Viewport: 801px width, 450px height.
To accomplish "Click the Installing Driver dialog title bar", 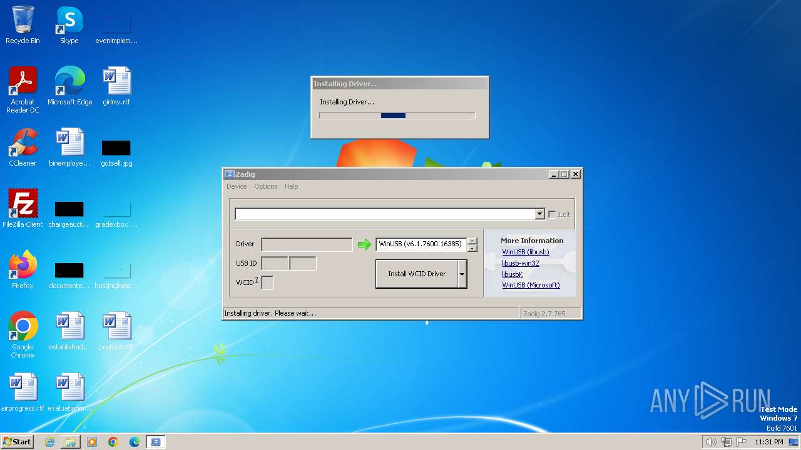I will (x=400, y=84).
